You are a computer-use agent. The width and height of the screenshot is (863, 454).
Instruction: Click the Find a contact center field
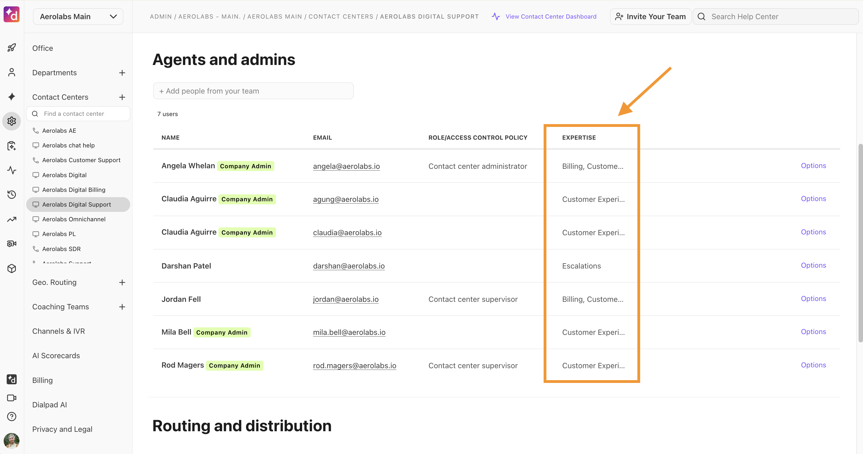78,114
